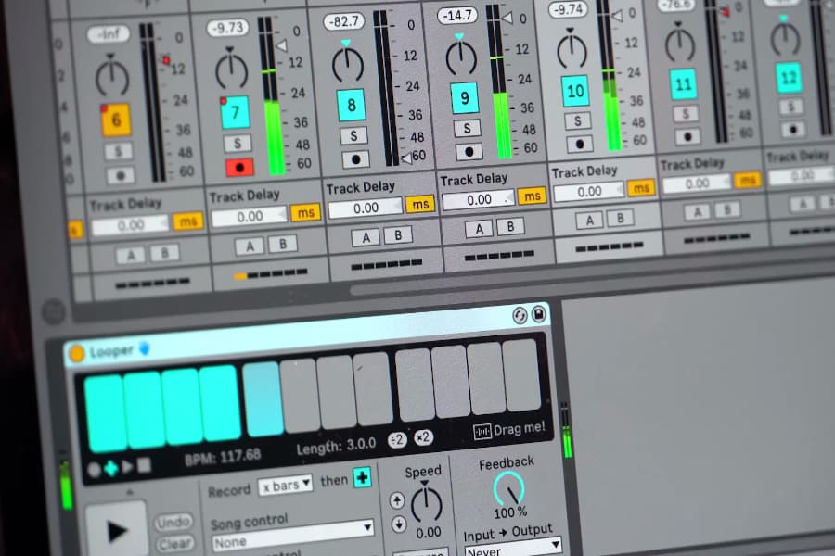Mute track 8 via its activator
Viewport: 835px width, 556px height.
[351, 105]
